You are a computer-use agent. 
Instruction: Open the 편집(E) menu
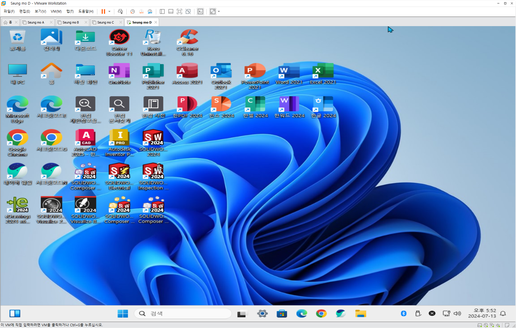(25, 11)
